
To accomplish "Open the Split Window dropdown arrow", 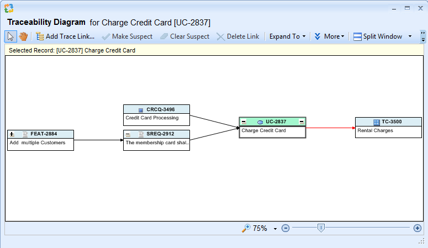I will point(410,36).
